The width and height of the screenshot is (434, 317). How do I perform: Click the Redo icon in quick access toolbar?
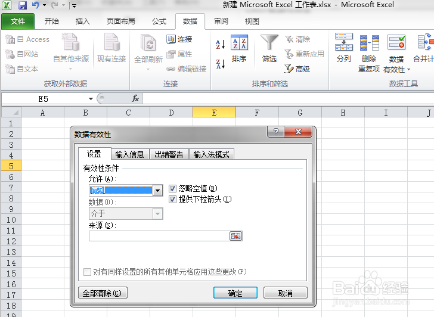pyautogui.click(x=55, y=5)
